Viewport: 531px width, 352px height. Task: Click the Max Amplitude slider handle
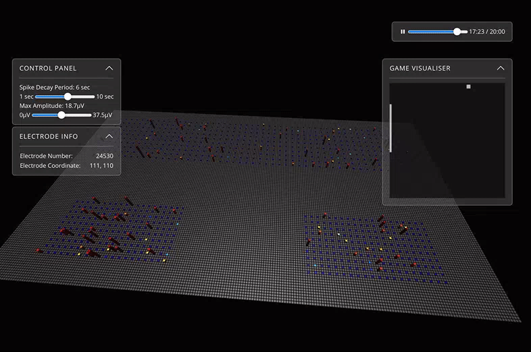click(x=61, y=115)
